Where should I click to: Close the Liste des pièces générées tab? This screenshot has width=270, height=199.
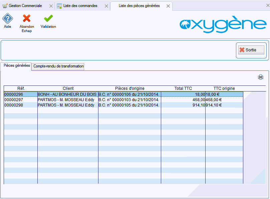pyautogui.click(x=168, y=6)
